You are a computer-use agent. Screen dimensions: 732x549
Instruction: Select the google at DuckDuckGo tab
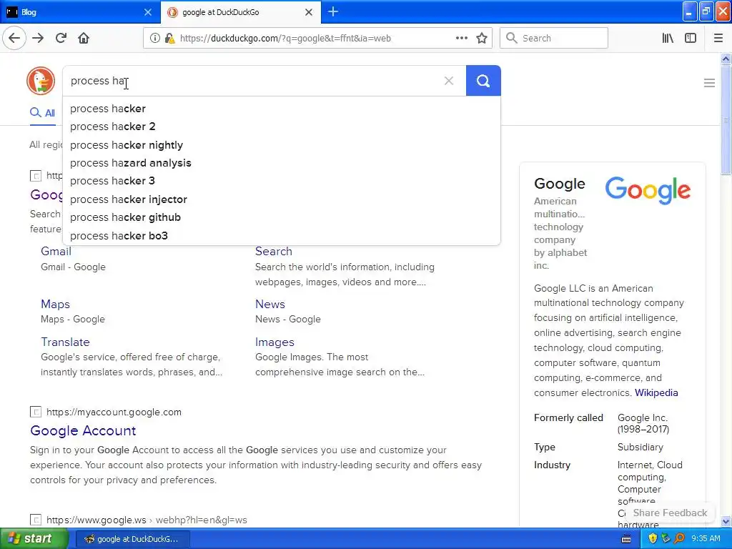click(240, 12)
